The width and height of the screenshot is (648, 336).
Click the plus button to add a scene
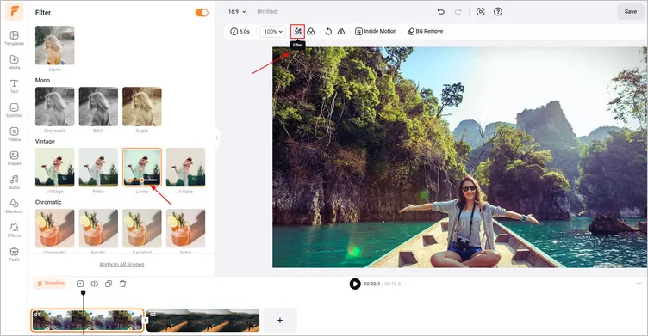tap(280, 321)
